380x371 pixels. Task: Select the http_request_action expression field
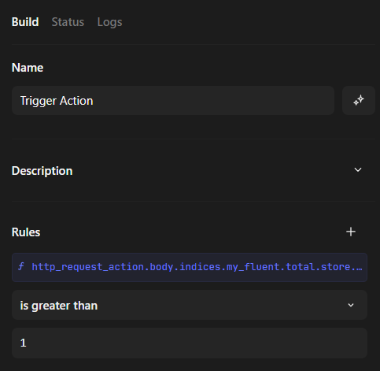[190, 267]
